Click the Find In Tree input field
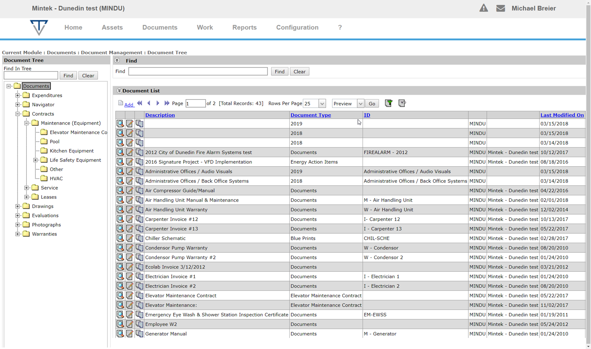The image size is (591, 349). 31,76
